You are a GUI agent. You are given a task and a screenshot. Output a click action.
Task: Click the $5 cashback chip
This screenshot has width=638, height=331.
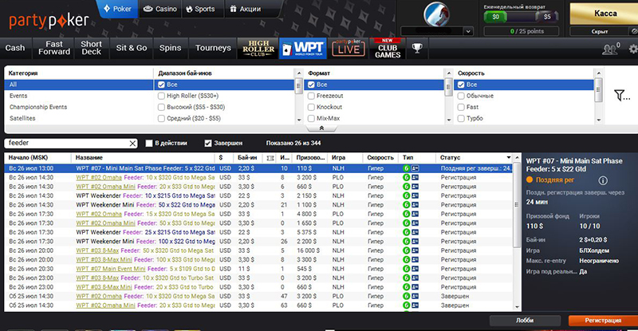[x=547, y=17]
